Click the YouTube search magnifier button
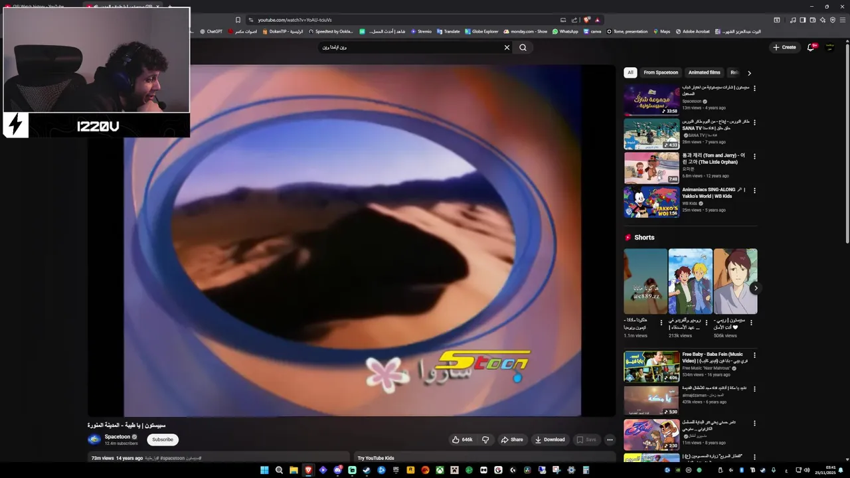 pos(523,47)
